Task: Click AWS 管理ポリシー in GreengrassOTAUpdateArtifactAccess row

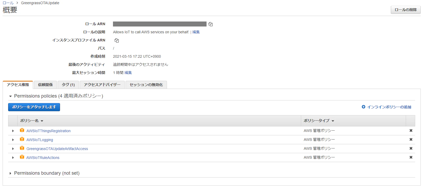Action: (319, 148)
